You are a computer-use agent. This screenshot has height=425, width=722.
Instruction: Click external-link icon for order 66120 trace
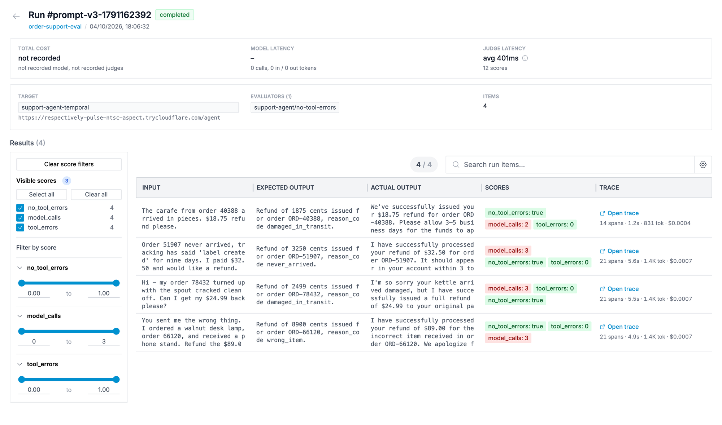[x=603, y=327]
